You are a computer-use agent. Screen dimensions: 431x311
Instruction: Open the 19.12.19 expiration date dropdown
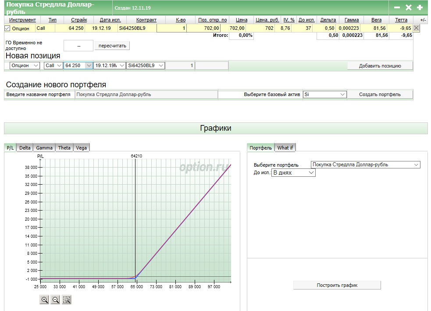pos(110,65)
